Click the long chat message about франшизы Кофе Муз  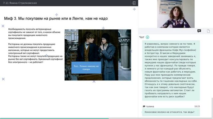pos(171,70)
